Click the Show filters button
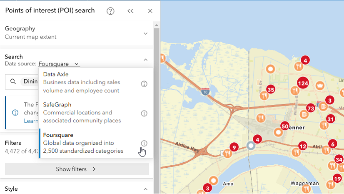The height and width of the screenshot is (194, 344). coord(77,169)
